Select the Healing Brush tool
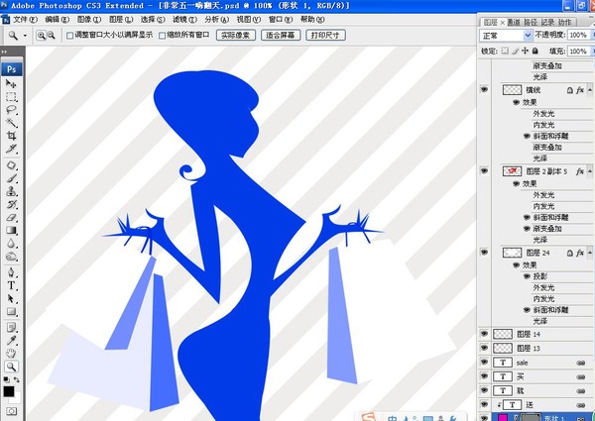 click(11, 165)
